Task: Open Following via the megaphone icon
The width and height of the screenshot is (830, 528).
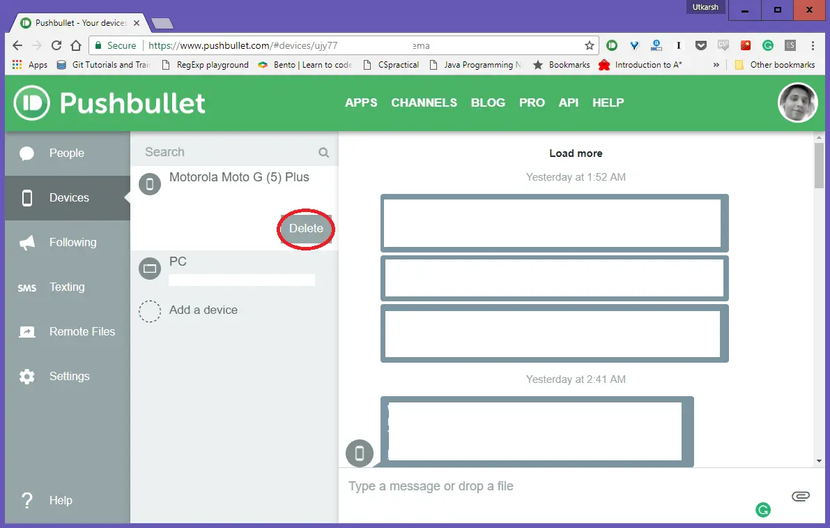Action: click(x=26, y=242)
